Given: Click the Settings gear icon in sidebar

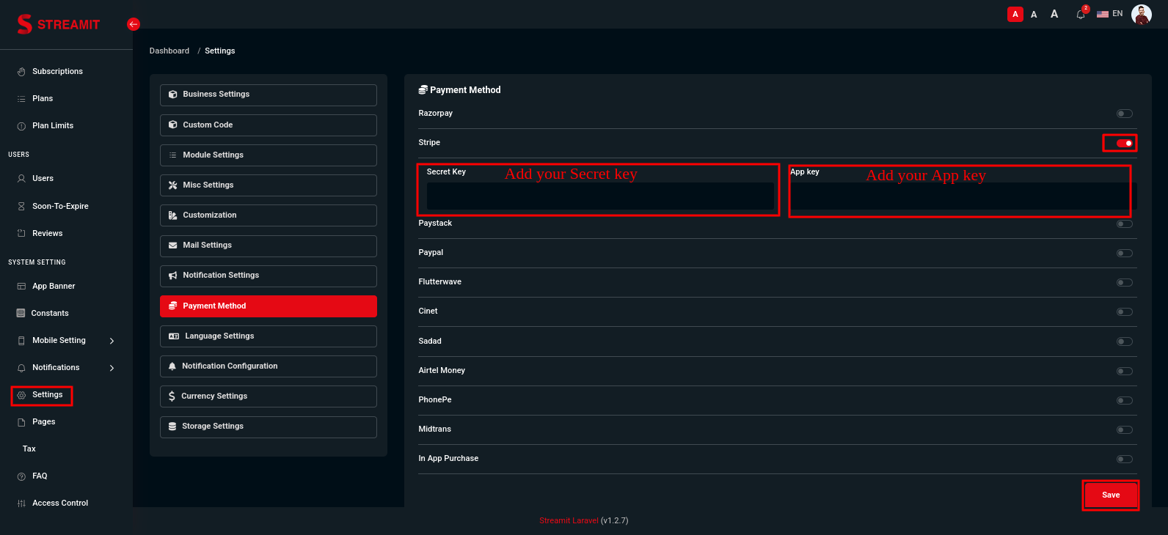Looking at the screenshot, I should (x=21, y=395).
